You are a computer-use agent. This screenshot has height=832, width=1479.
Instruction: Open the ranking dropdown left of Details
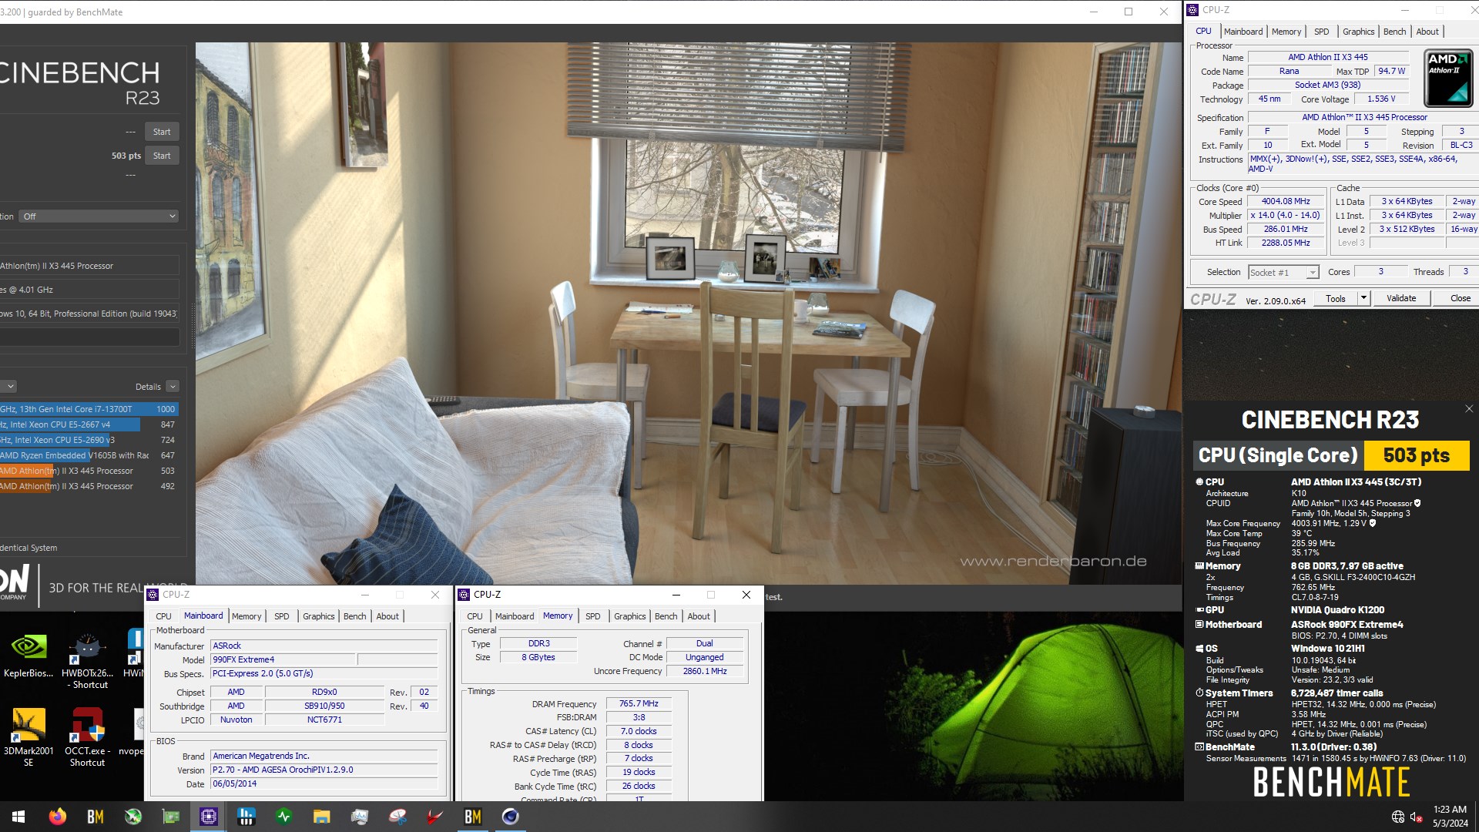8,387
